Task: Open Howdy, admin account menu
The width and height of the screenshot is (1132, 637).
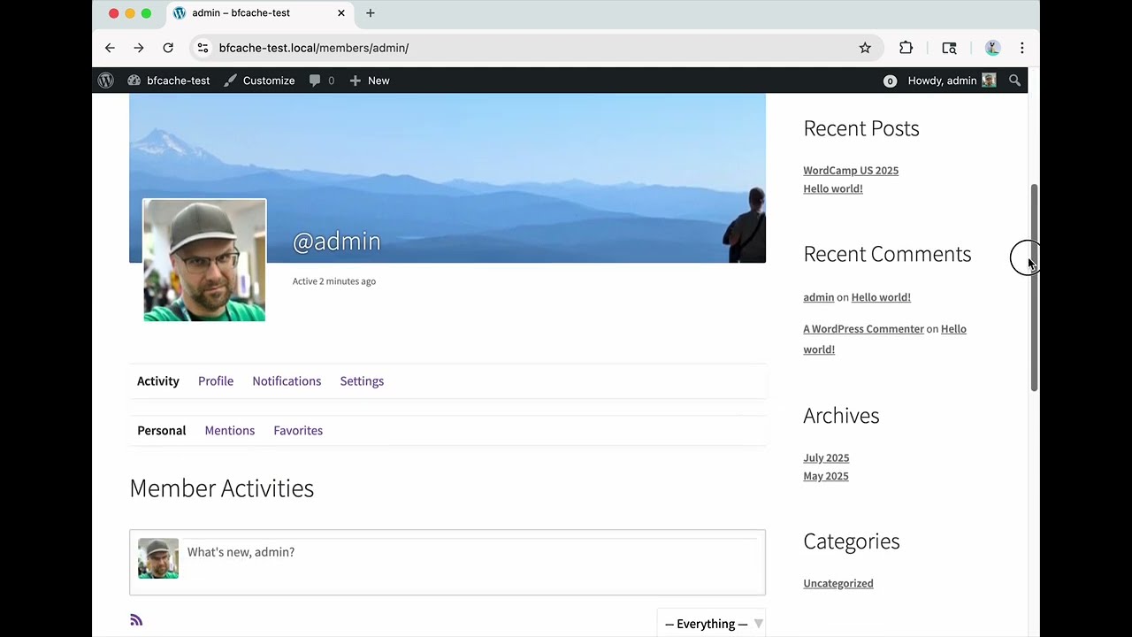Action: tap(942, 81)
